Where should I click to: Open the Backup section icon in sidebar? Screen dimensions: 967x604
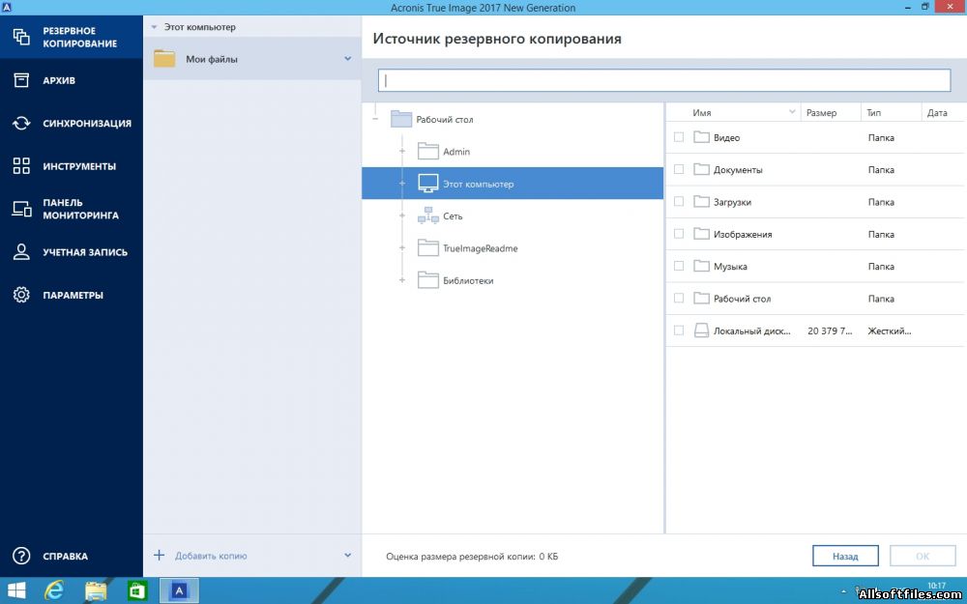(21, 38)
